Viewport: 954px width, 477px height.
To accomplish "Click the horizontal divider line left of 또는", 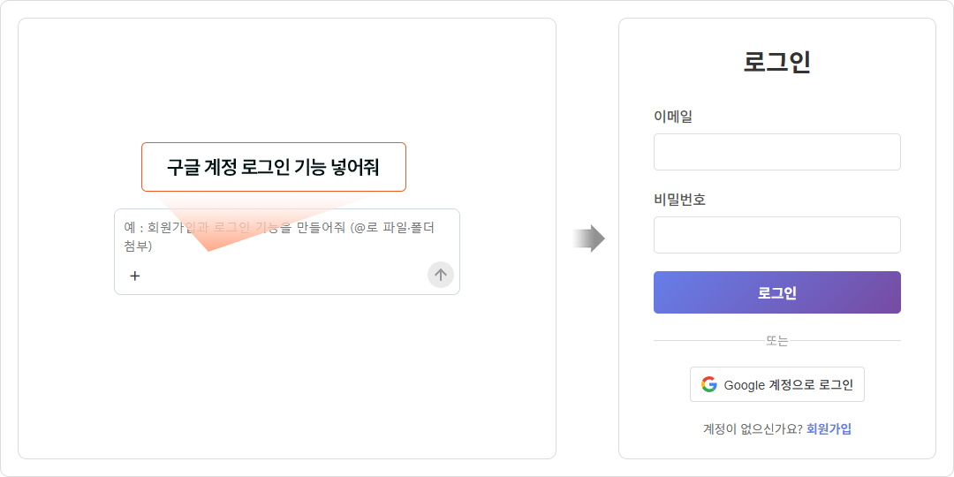I will (x=709, y=341).
